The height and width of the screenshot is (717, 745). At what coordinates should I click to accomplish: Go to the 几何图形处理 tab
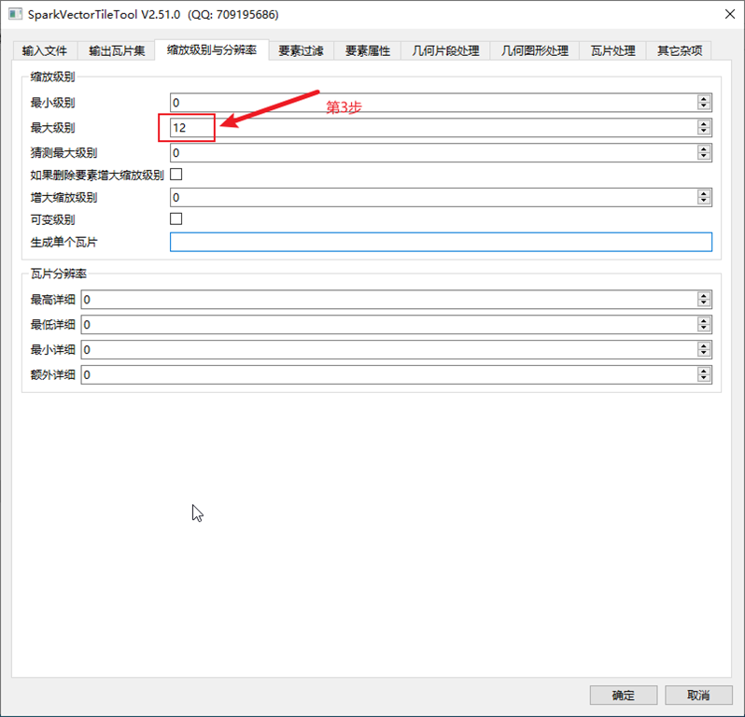coord(535,50)
